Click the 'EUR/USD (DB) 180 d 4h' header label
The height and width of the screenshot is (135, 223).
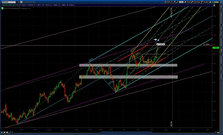point(10,5)
